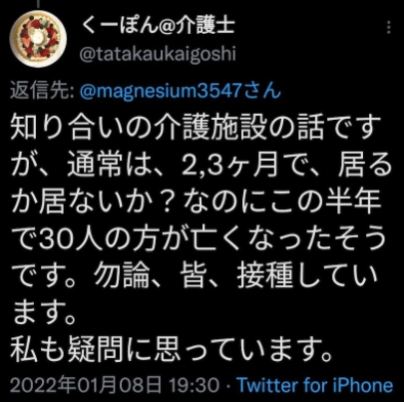The height and width of the screenshot is (402, 404).
Task: Open the @magnesium3547 mention link
Action: 162,91
